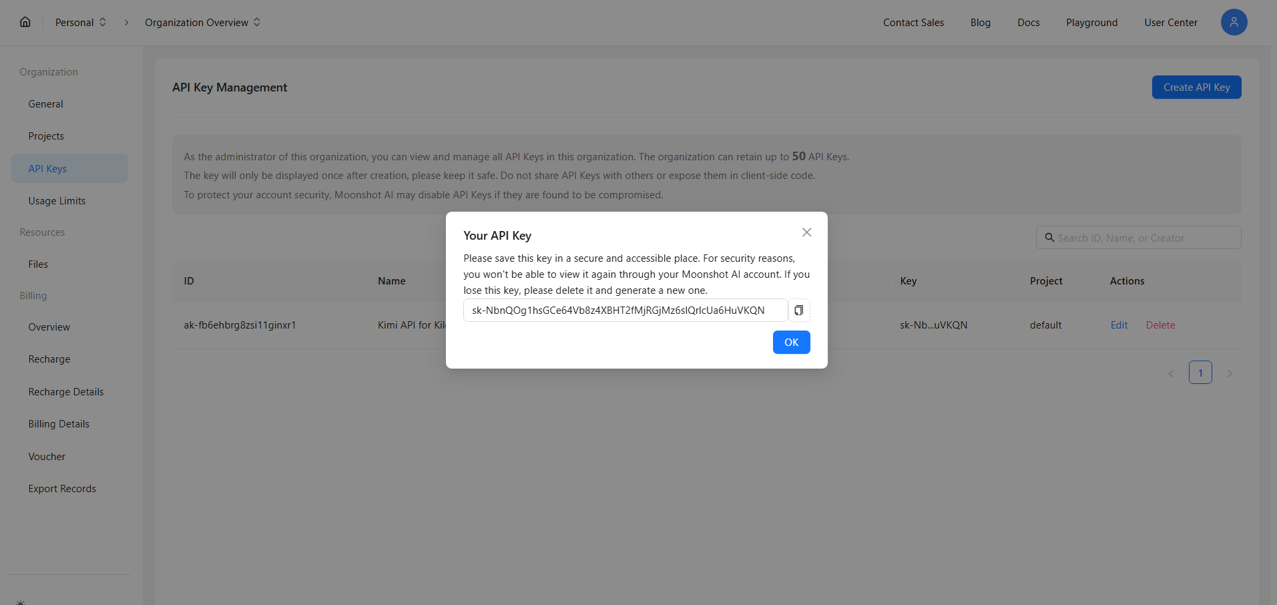
Task: Expand the Personal workspace dropdown
Action: (81, 22)
